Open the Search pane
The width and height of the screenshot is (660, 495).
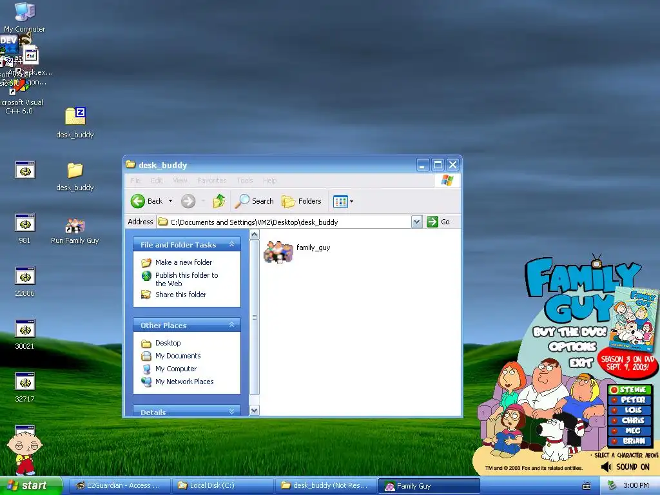254,201
